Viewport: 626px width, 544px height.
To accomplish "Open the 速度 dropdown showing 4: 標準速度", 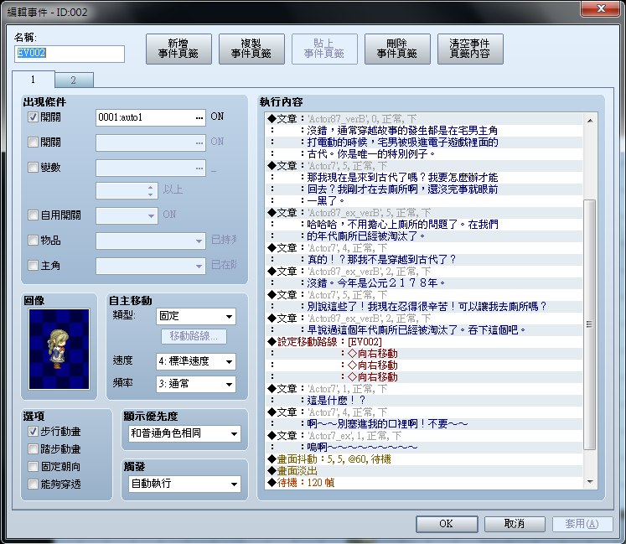I will click(x=195, y=361).
